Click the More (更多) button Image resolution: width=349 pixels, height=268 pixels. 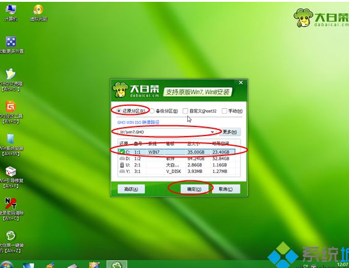coord(230,132)
